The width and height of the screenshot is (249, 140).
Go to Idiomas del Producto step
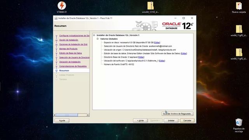[68, 49]
